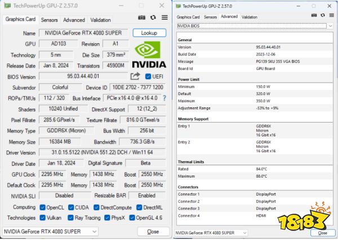The height and width of the screenshot is (240, 338).
Task: Toggle the OpenGL 4.6 checkbox
Action: point(132,218)
